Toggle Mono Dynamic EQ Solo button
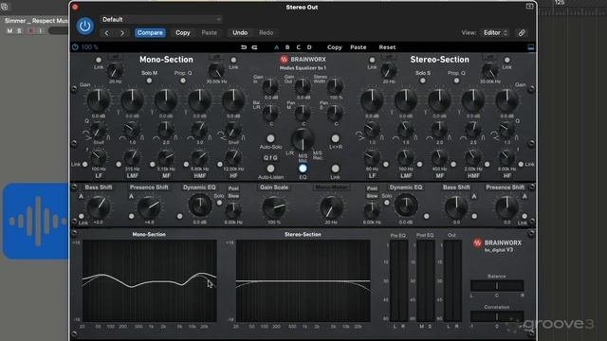 [x=219, y=203]
